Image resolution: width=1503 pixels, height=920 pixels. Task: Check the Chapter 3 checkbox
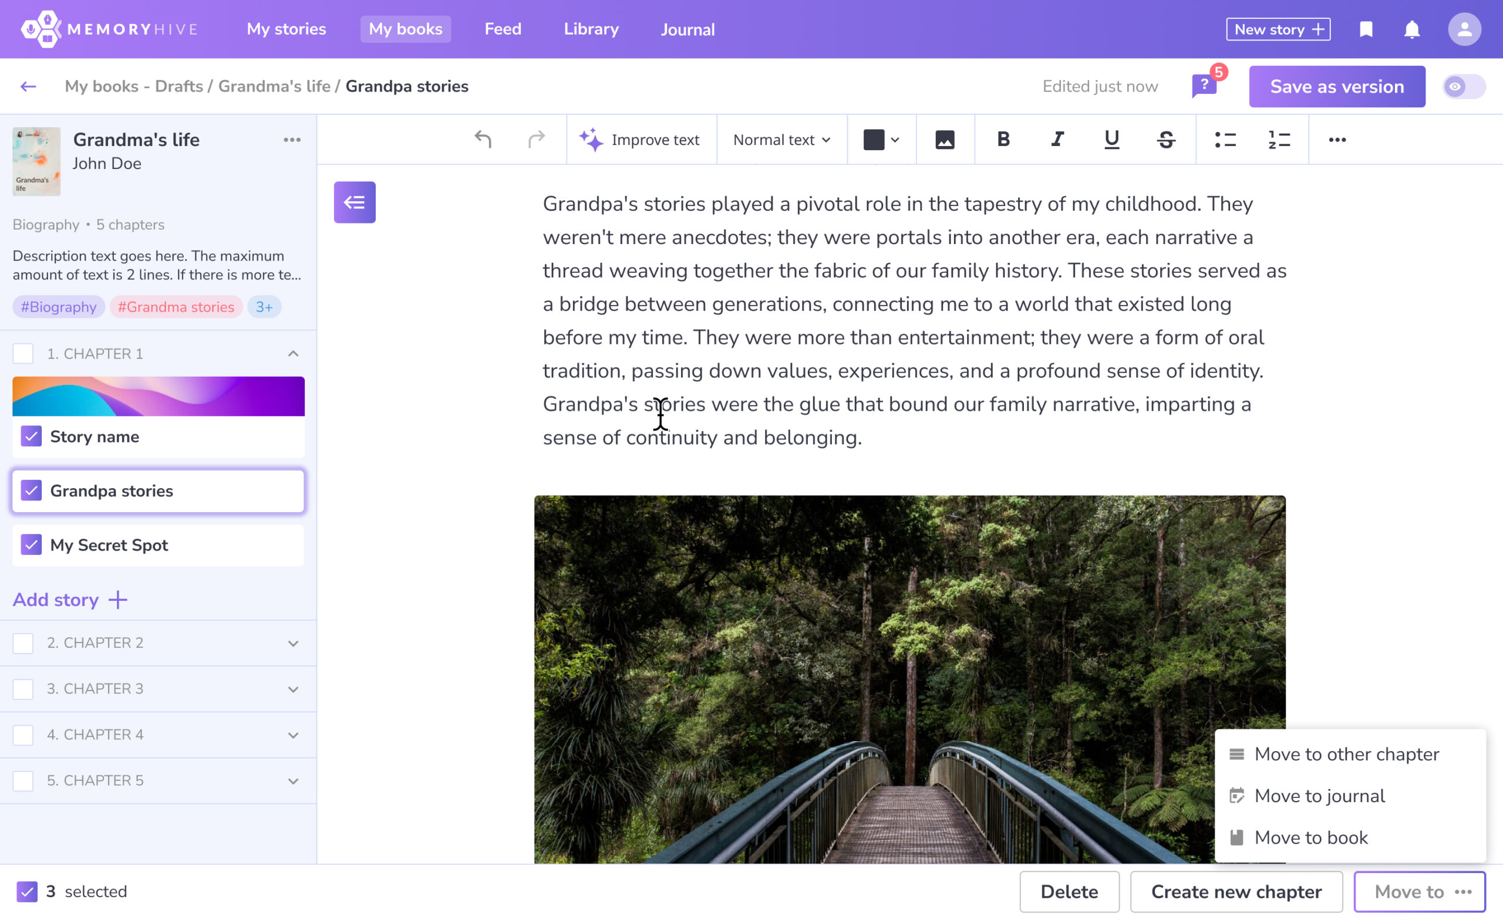point(23,688)
